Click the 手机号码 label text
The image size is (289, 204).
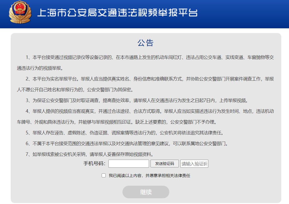[94, 164]
